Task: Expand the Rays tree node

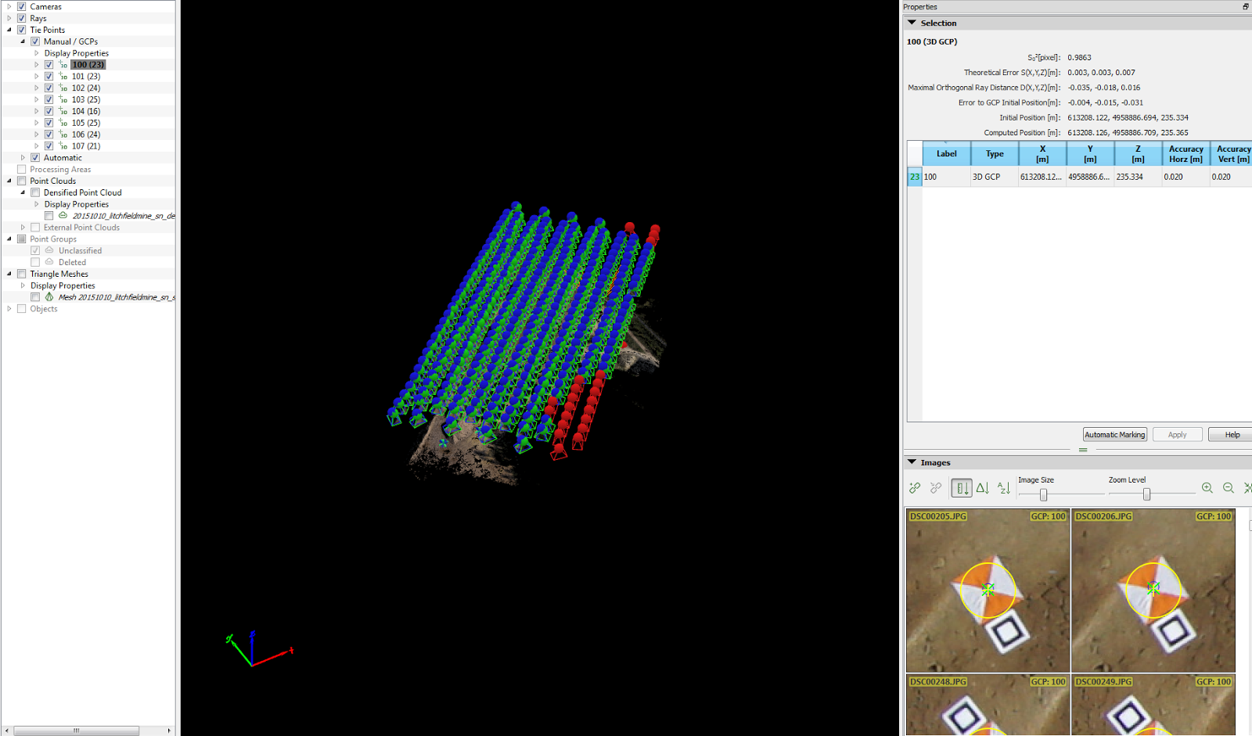Action: tap(9, 18)
